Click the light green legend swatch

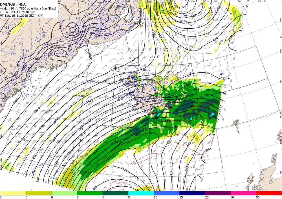click(64, 193)
